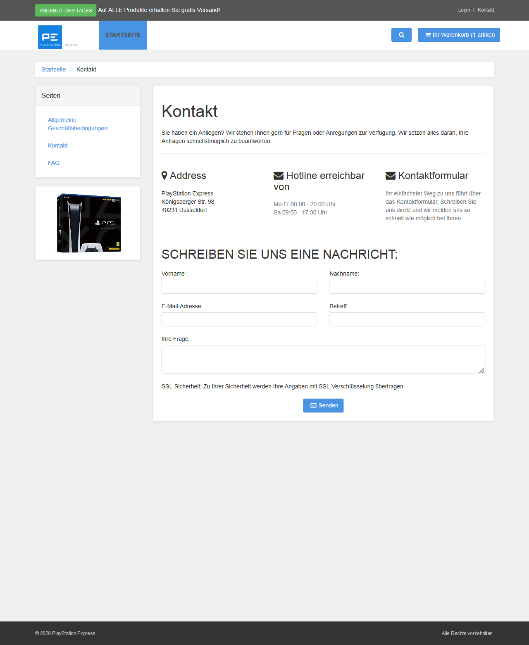Click the envelope icon in Senden button
The width and height of the screenshot is (529, 645).
313,406
